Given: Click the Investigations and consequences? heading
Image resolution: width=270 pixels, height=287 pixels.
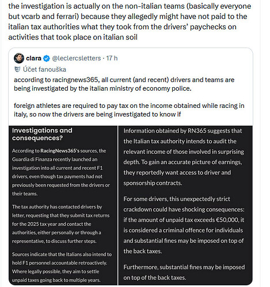Looking at the screenshot, I should click(x=42, y=134).
